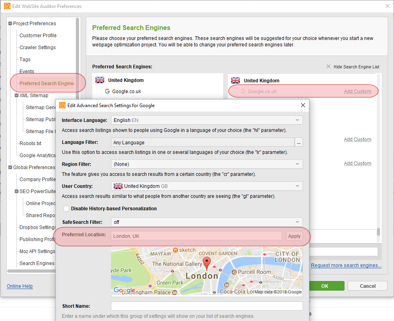Open Google Analytics preferences item
The image size is (394, 321).
pos(38,156)
